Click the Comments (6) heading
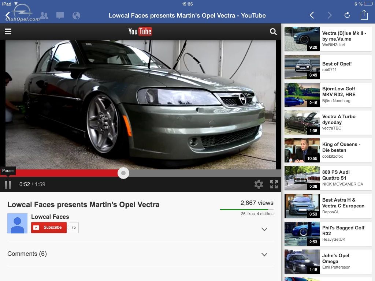Screen dimensions: 375x281 [27, 254]
